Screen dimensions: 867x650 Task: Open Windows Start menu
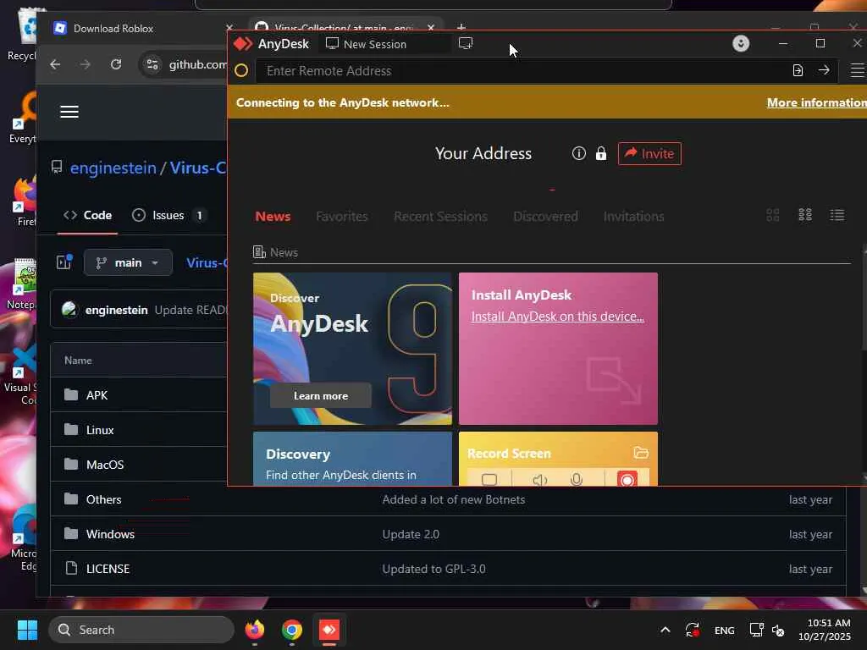[x=27, y=630]
